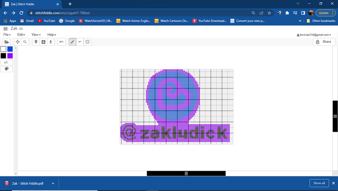Open a chart with the folder icon
The width and height of the screenshot is (338, 191).
point(7,42)
